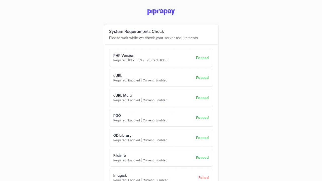
Task: Select the GD Library requirement title
Action: tap(122, 135)
